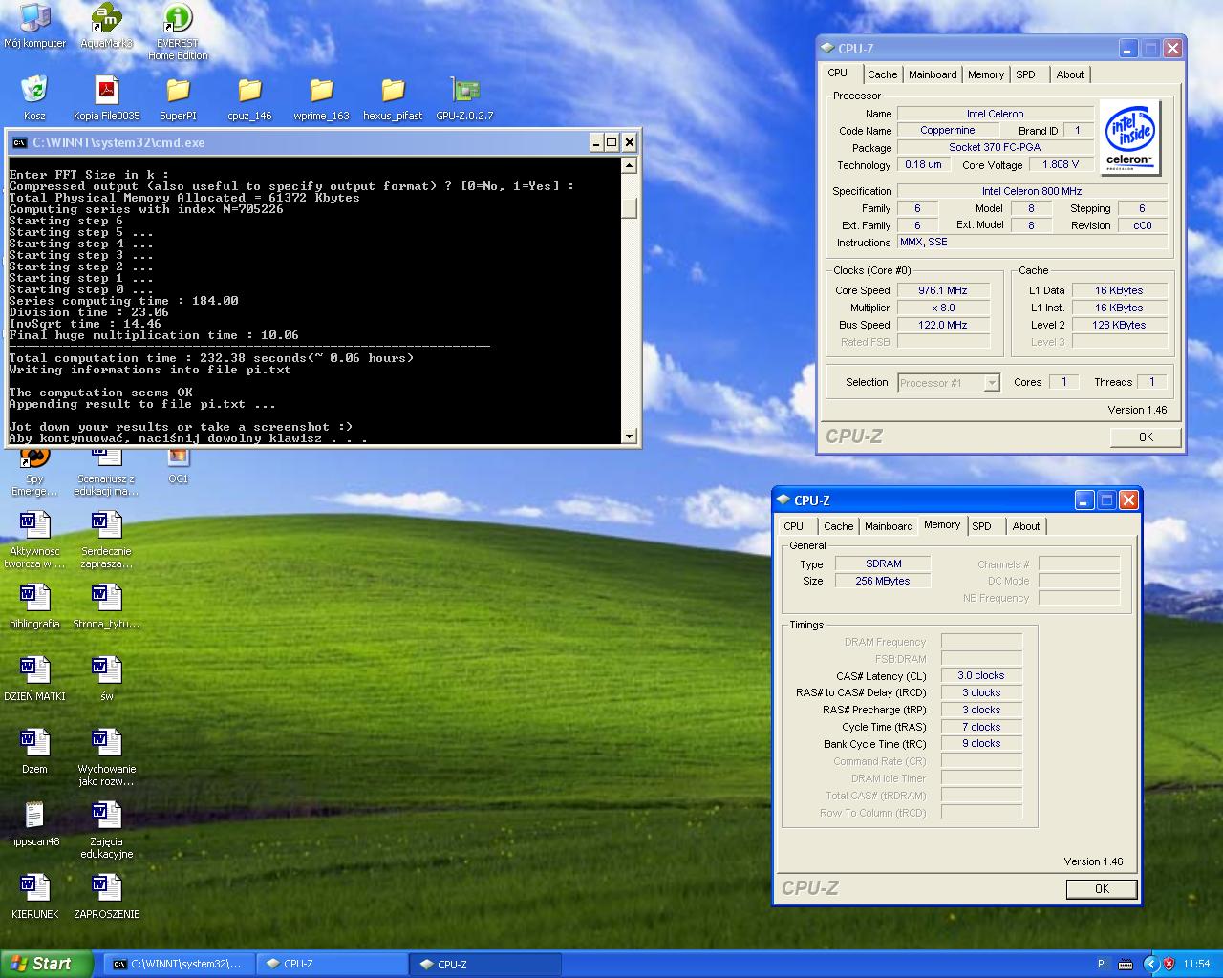Select the OC1 desktop icon
Viewport: 1223px width, 978px height.
[178, 466]
